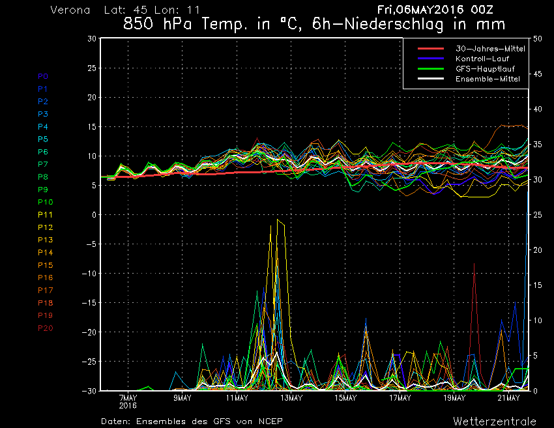
Task: Click the "11MAY" date axis label
Action: pos(237,398)
